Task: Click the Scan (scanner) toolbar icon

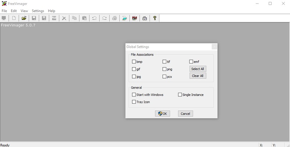Action: click(124, 18)
